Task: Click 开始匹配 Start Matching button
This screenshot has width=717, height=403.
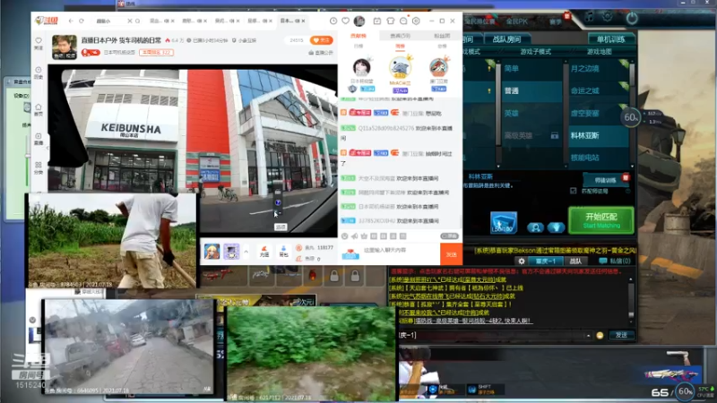Action: tap(600, 220)
